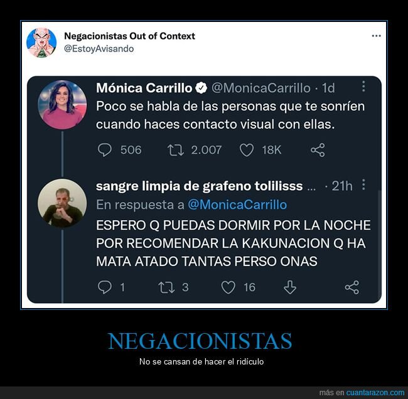Share Mónica Carrillo's tweet via share icon

coord(318,150)
